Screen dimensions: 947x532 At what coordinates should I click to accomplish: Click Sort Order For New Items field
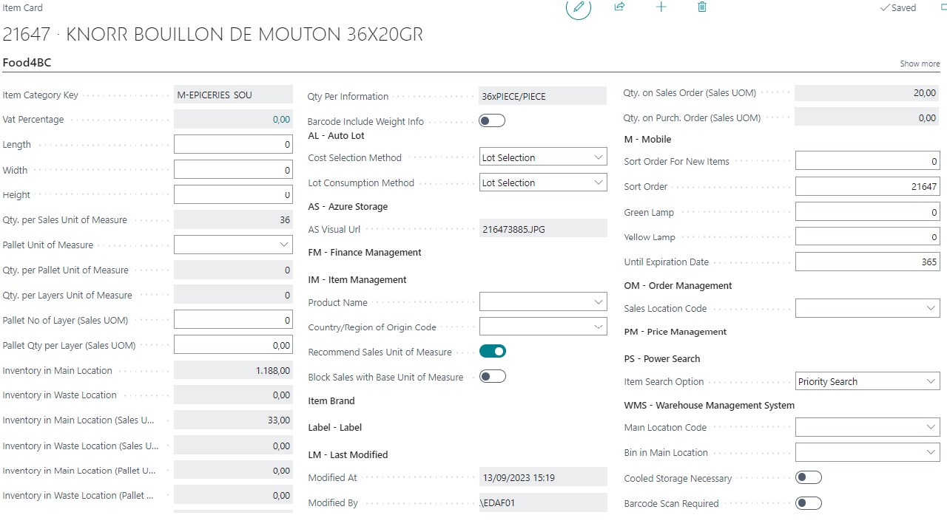(867, 161)
